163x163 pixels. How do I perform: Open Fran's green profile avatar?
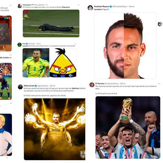(x=20, y=45)
